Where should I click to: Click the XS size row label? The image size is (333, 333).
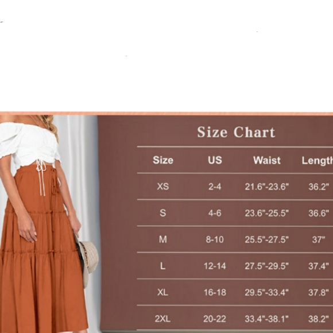[x=163, y=187]
